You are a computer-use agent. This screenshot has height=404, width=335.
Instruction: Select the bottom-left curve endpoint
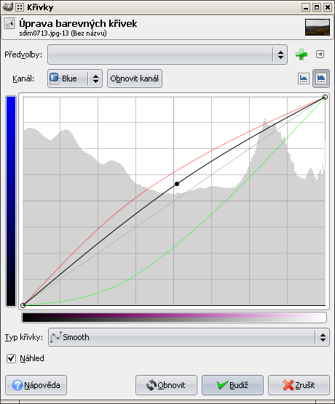point(23,305)
